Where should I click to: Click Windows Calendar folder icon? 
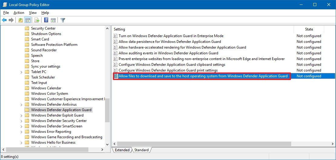[27, 88]
